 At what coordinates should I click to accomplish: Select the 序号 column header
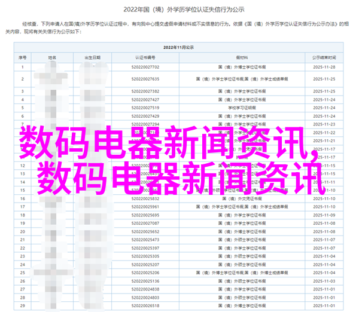point(22,57)
